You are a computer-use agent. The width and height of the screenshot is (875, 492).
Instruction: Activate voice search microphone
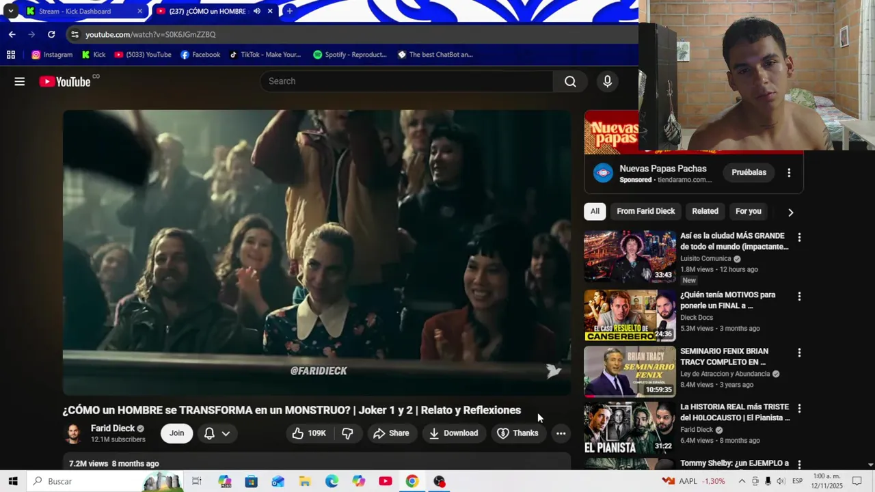click(607, 81)
